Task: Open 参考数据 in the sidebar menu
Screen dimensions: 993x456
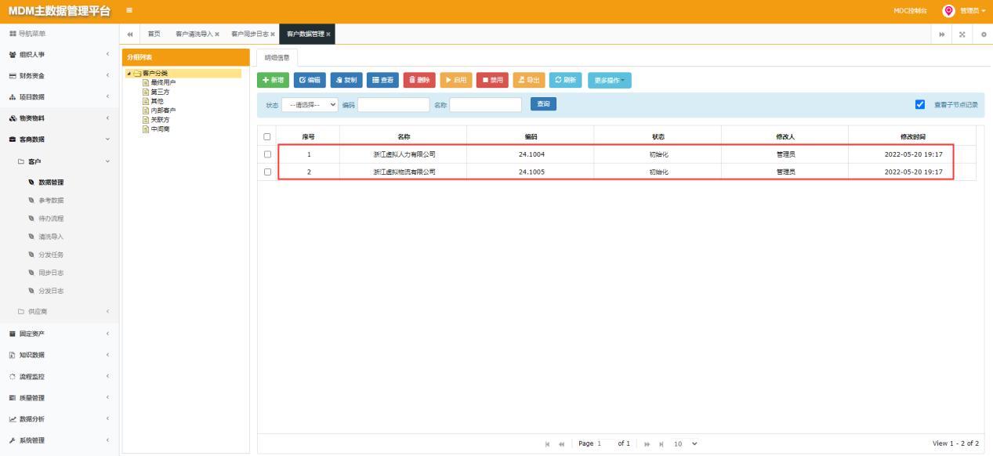Action: click(x=52, y=201)
